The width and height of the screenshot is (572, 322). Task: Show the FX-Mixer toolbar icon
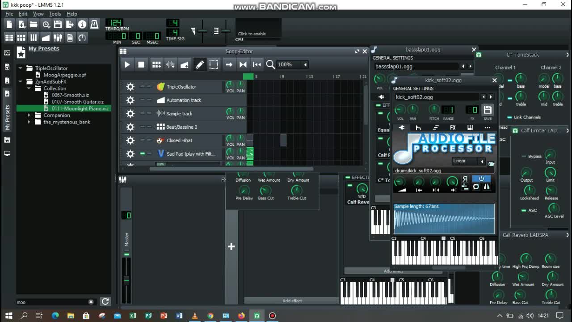pyautogui.click(x=58, y=38)
